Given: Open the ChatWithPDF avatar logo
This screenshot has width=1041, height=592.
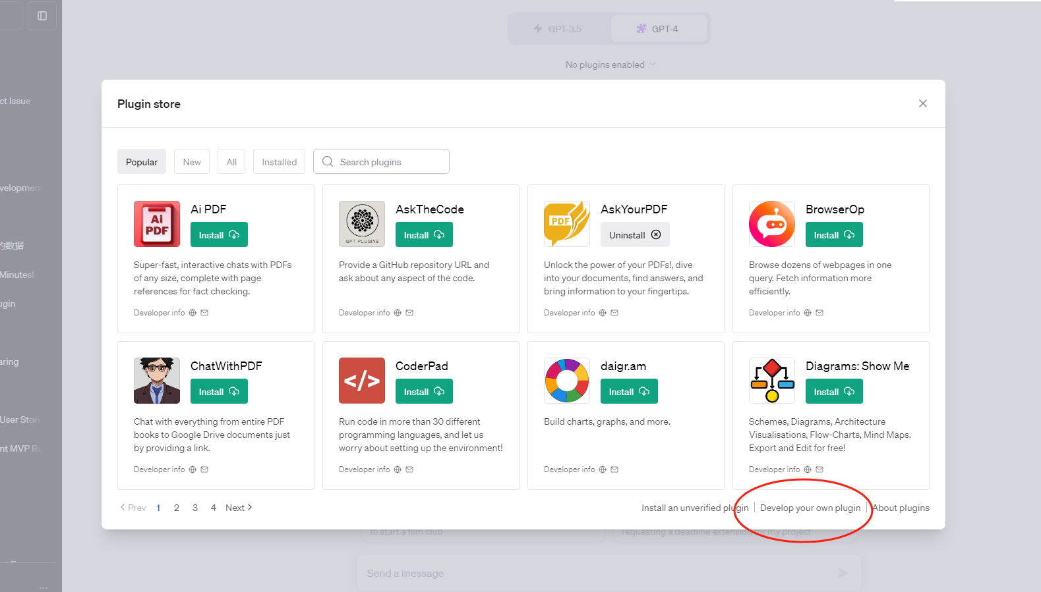Looking at the screenshot, I should click(157, 381).
